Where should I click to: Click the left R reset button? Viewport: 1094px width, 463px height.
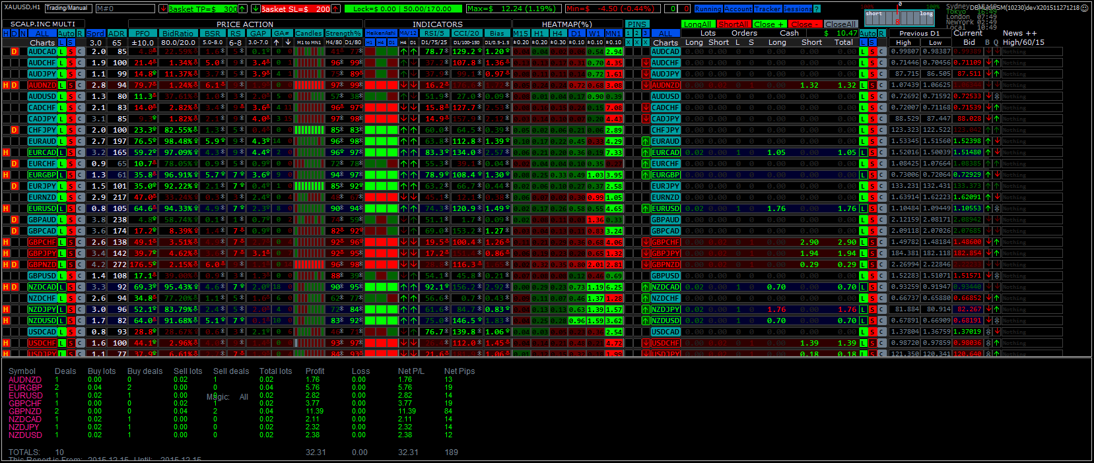coord(80,33)
